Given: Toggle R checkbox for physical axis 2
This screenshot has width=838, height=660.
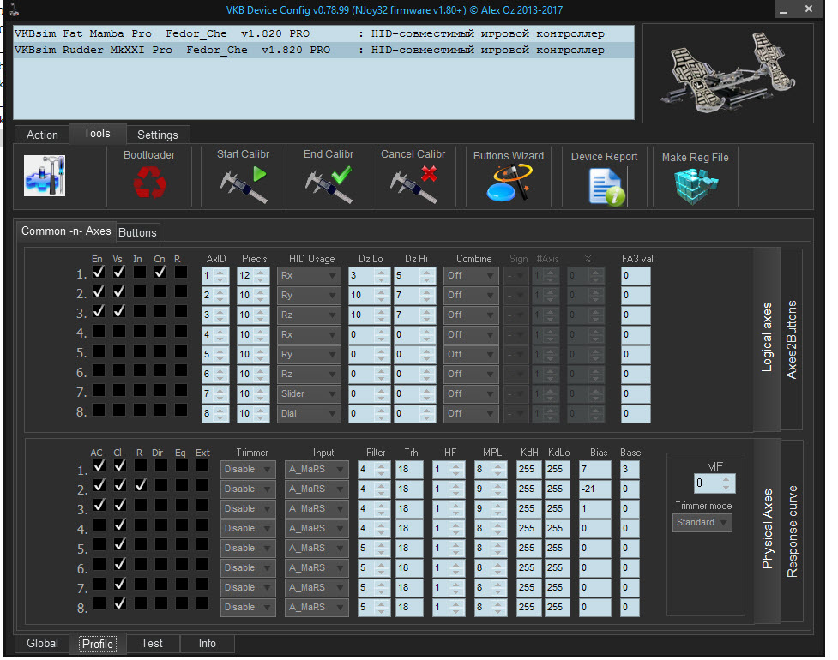Looking at the screenshot, I should (x=141, y=485).
